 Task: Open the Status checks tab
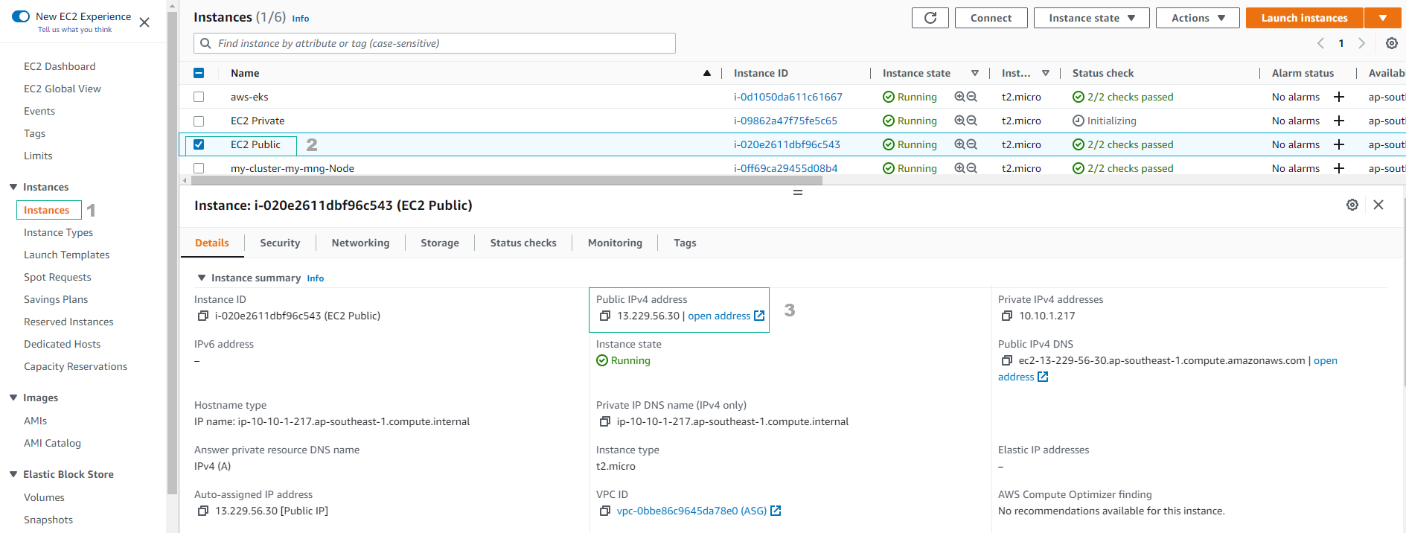(523, 243)
